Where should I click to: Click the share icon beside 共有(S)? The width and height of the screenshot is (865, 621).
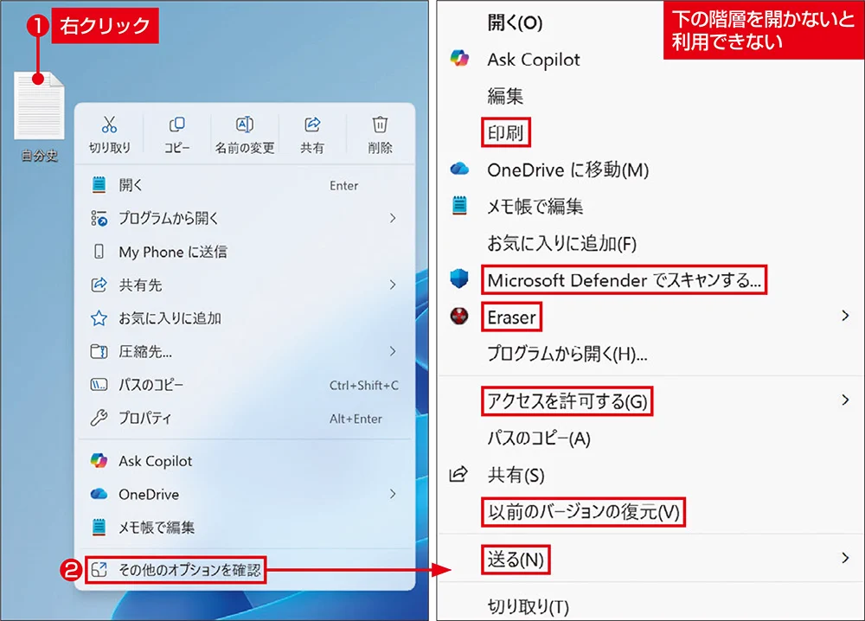click(459, 474)
